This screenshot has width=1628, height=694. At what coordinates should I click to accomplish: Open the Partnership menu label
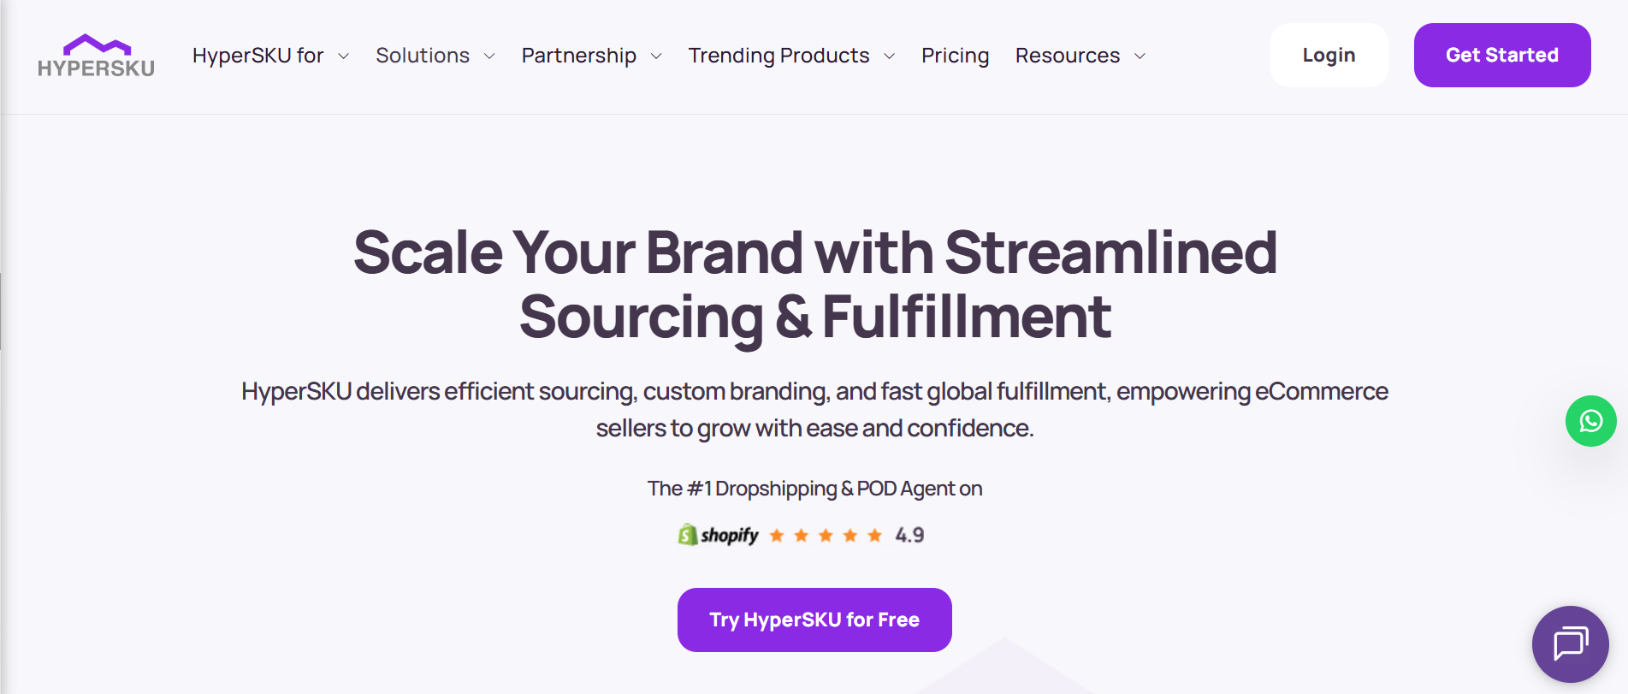pyautogui.click(x=579, y=56)
